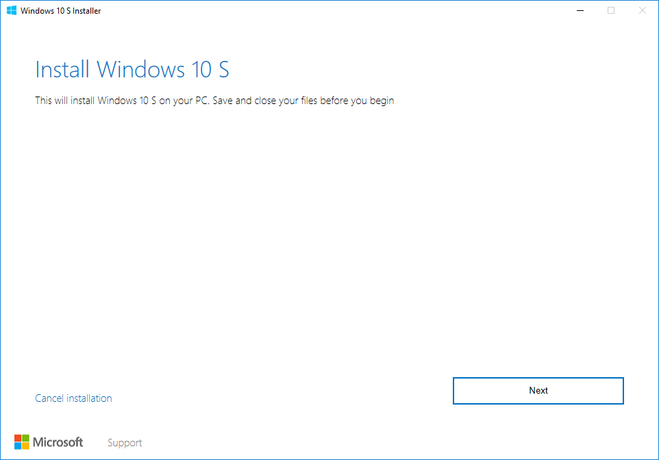Click the Windows 10 S Installer title text
Image resolution: width=659 pixels, height=460 pixels.
[60, 10]
